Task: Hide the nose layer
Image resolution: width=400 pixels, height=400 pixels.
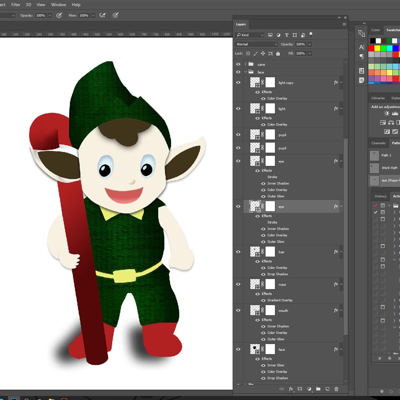Action: tap(238, 284)
